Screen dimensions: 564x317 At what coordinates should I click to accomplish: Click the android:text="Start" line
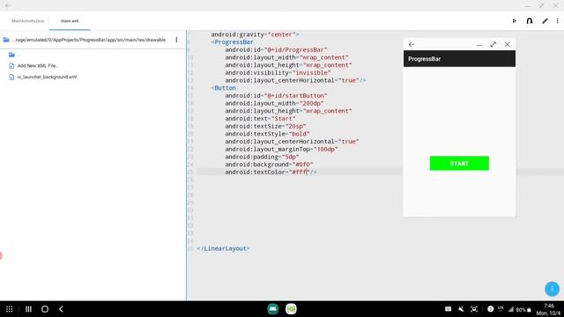pyautogui.click(x=261, y=119)
